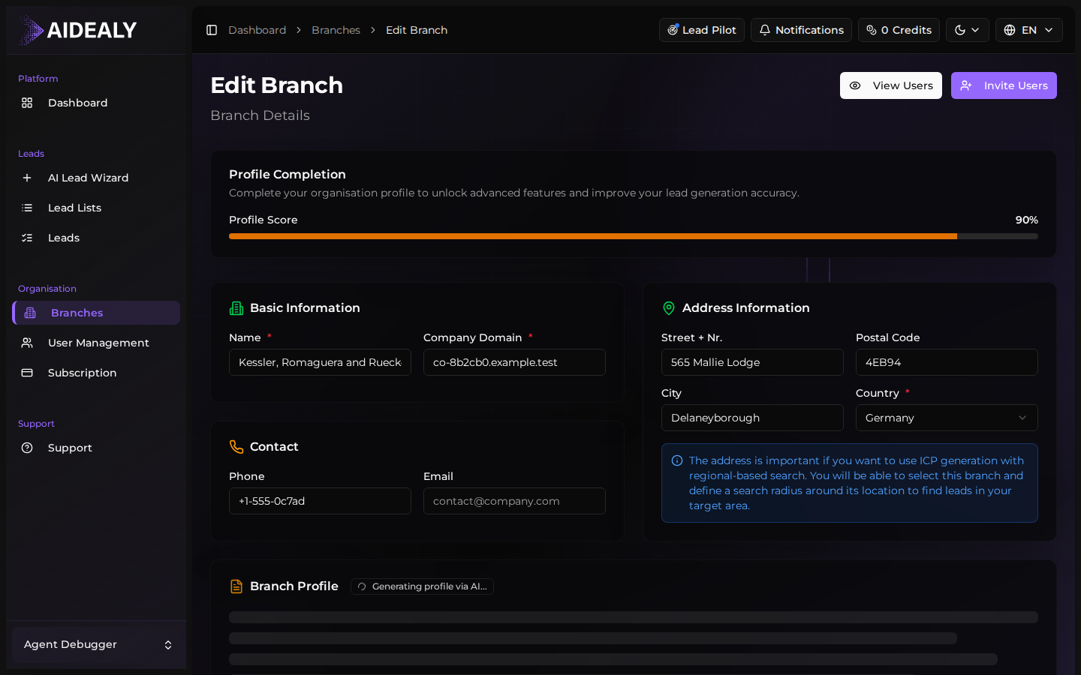Click the Lead Lists list icon

(27, 208)
